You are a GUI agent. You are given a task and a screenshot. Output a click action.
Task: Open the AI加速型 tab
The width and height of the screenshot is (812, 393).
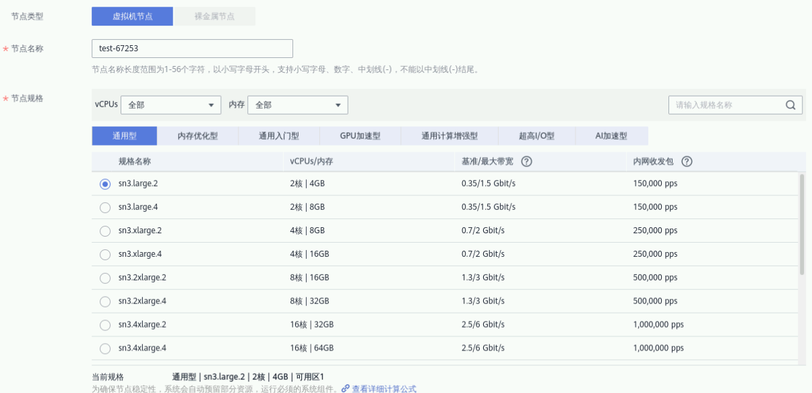pyautogui.click(x=611, y=136)
